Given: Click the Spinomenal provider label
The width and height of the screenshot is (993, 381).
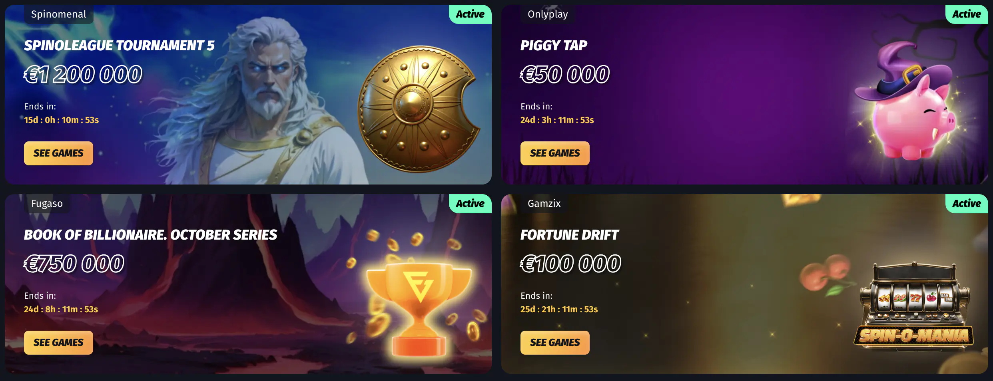Looking at the screenshot, I should (x=59, y=14).
